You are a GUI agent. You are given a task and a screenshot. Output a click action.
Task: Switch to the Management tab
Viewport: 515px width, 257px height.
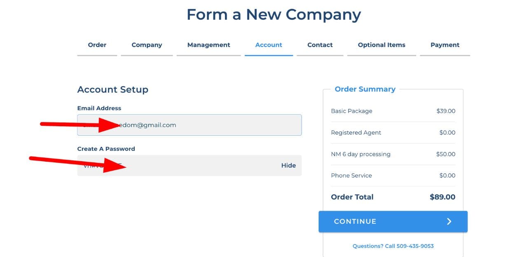[208, 45]
